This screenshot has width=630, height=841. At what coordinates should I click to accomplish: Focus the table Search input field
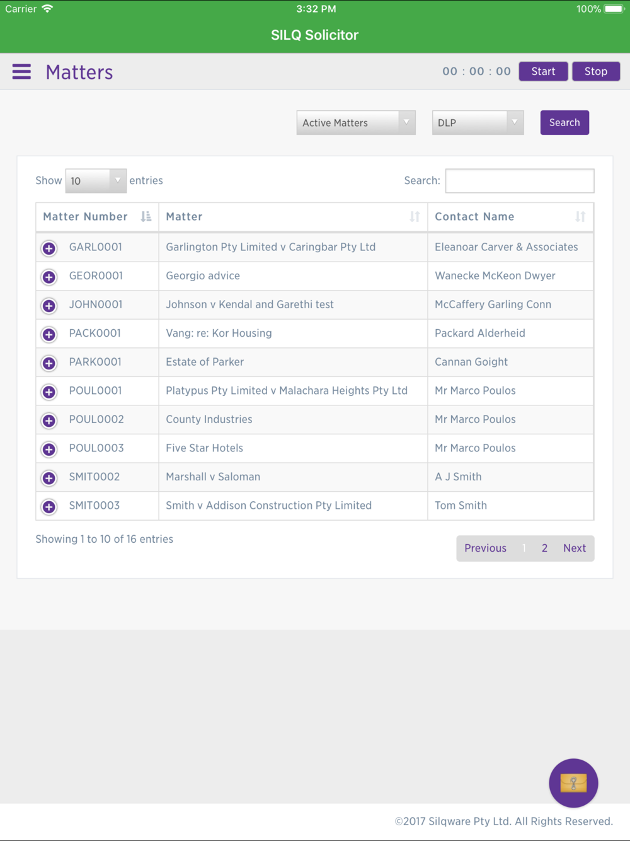520,181
